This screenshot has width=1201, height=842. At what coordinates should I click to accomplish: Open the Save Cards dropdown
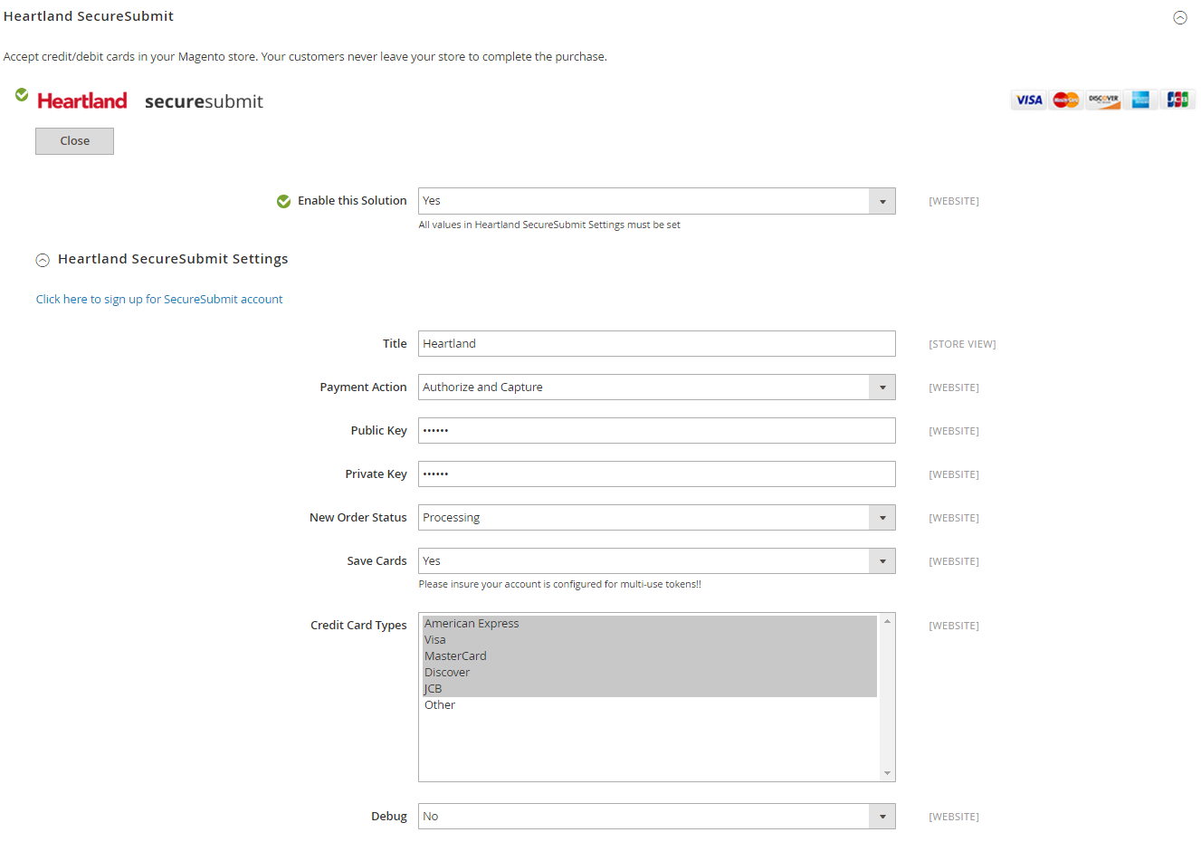[656, 560]
